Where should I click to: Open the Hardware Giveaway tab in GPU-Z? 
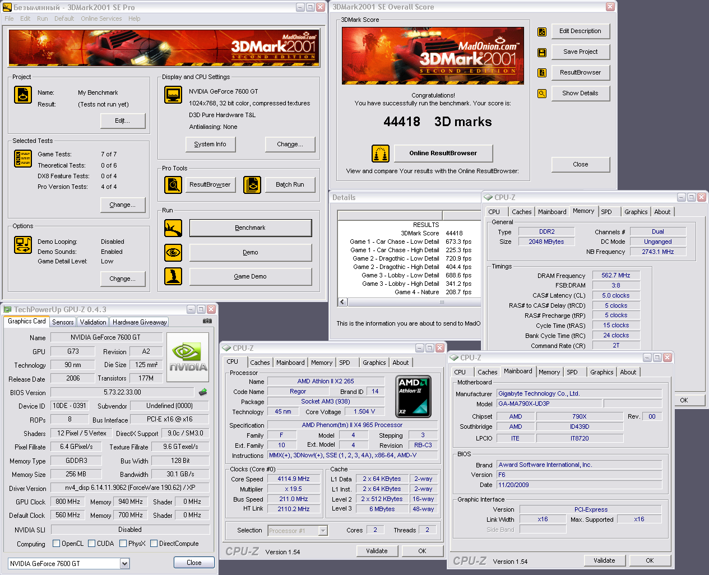click(140, 322)
